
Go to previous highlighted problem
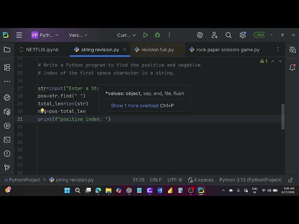[273, 61]
